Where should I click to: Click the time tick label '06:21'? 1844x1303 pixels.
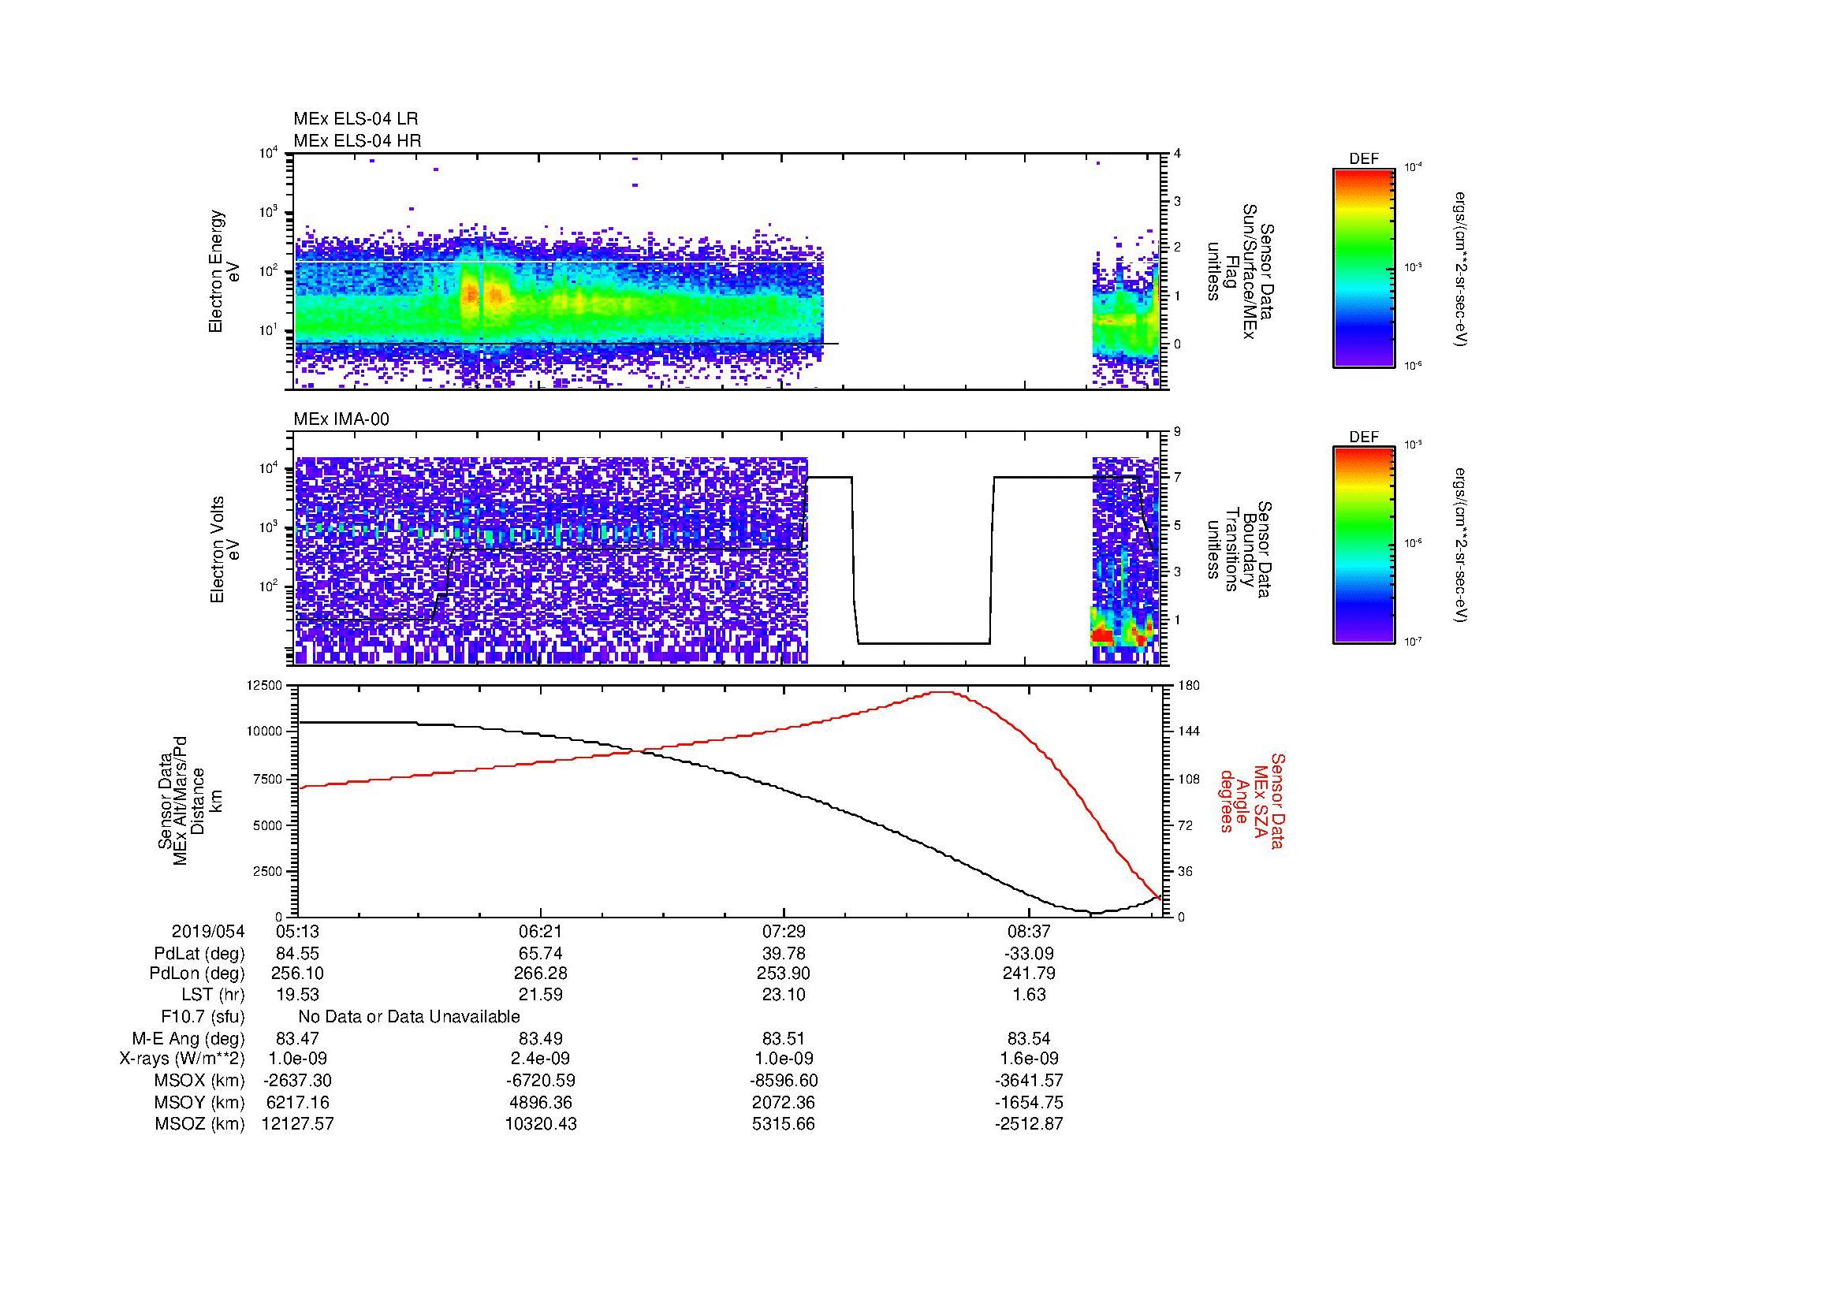coord(542,931)
